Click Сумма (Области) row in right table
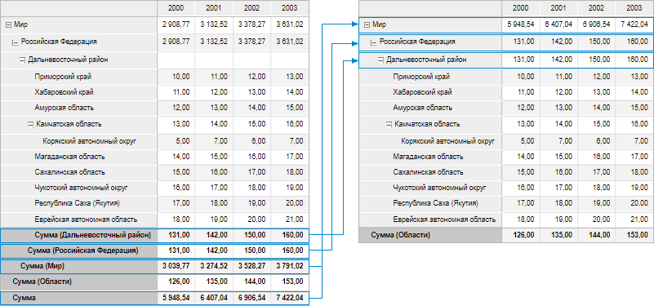 (x=506, y=236)
